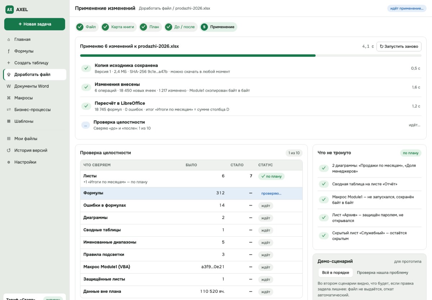The image size is (432, 300).
Task: Open the Доработать файл sidebar section
Action: point(35,75)
